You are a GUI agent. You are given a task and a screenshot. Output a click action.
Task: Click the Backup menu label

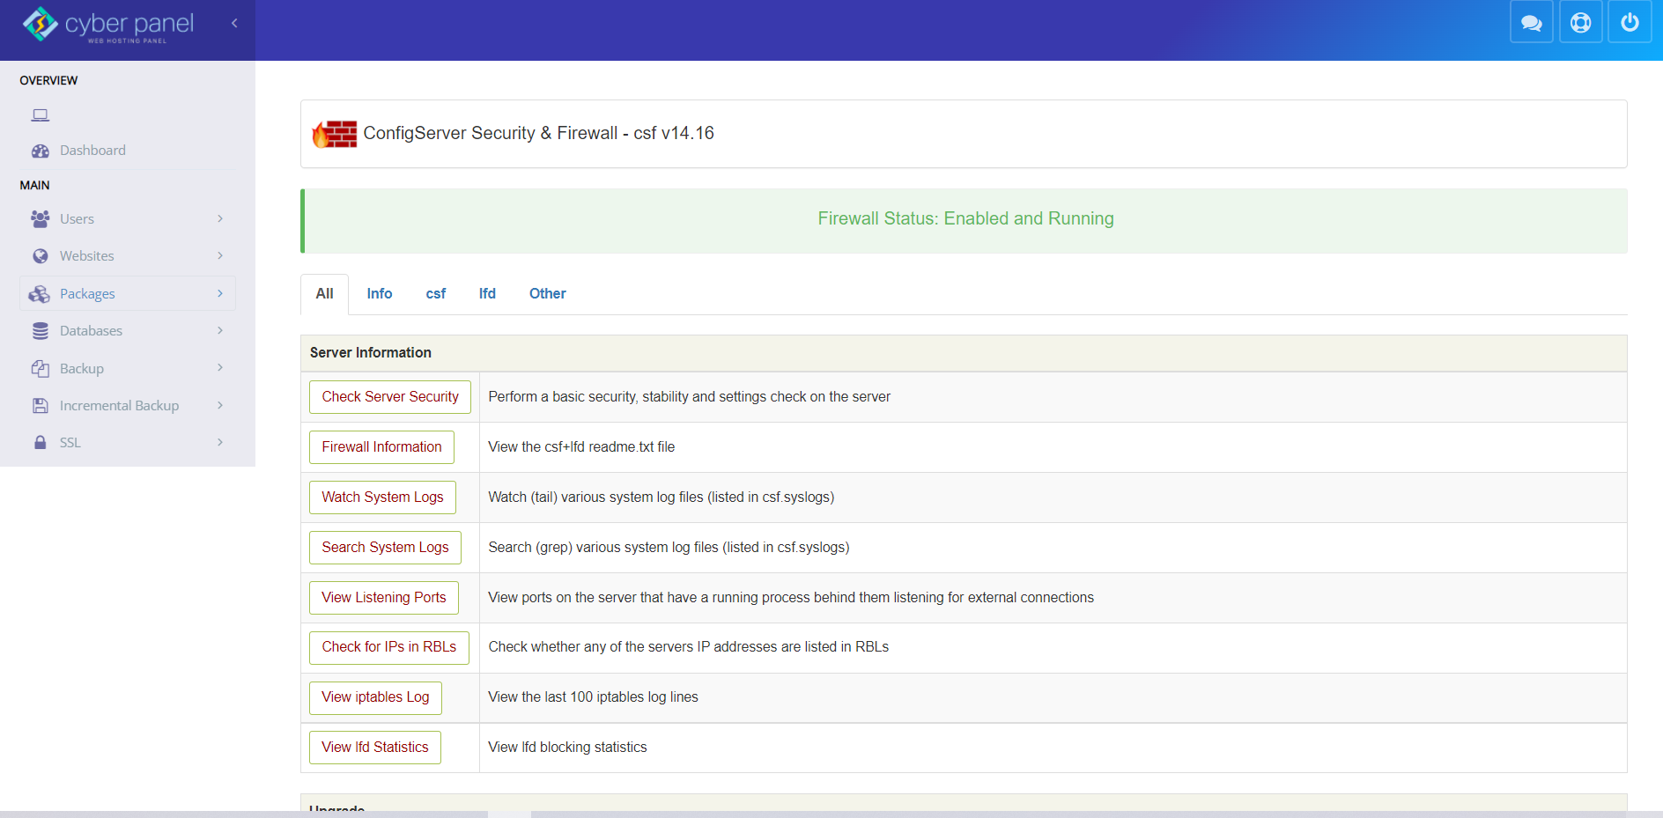(82, 369)
